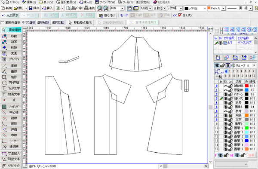Select the 曲線 curve tool

click(11, 71)
